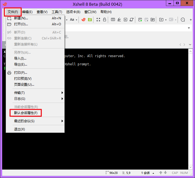Open the 文件(F) menu
This screenshot has width=195, height=178.
pos(13,12)
